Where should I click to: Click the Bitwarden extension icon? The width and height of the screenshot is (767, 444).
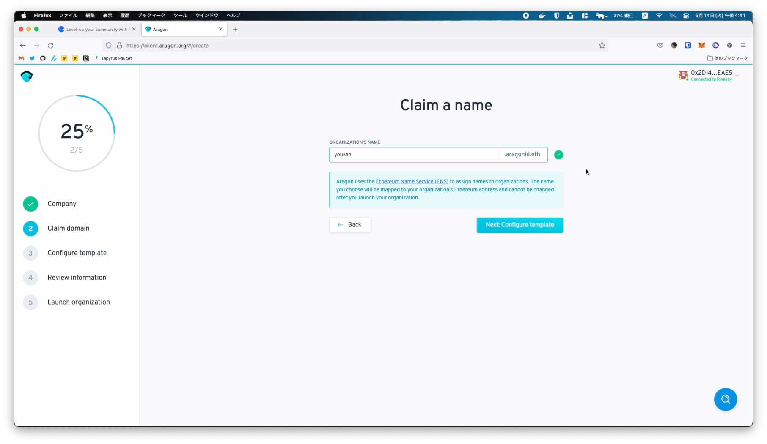(x=687, y=46)
